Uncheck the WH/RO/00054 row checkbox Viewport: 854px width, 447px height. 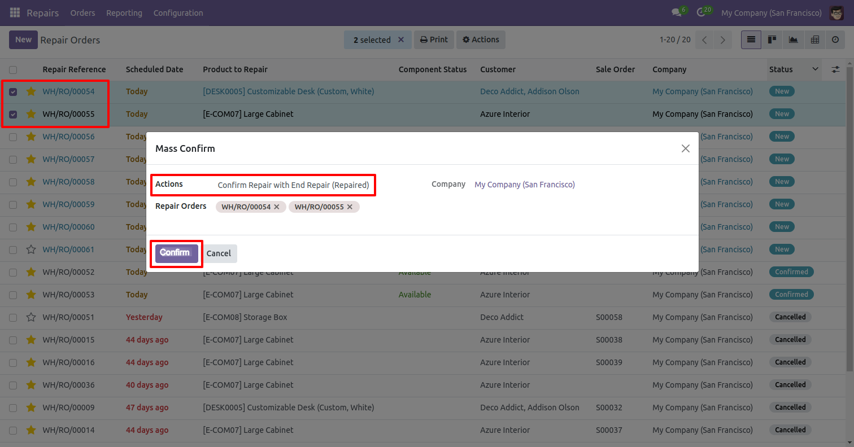tap(13, 91)
